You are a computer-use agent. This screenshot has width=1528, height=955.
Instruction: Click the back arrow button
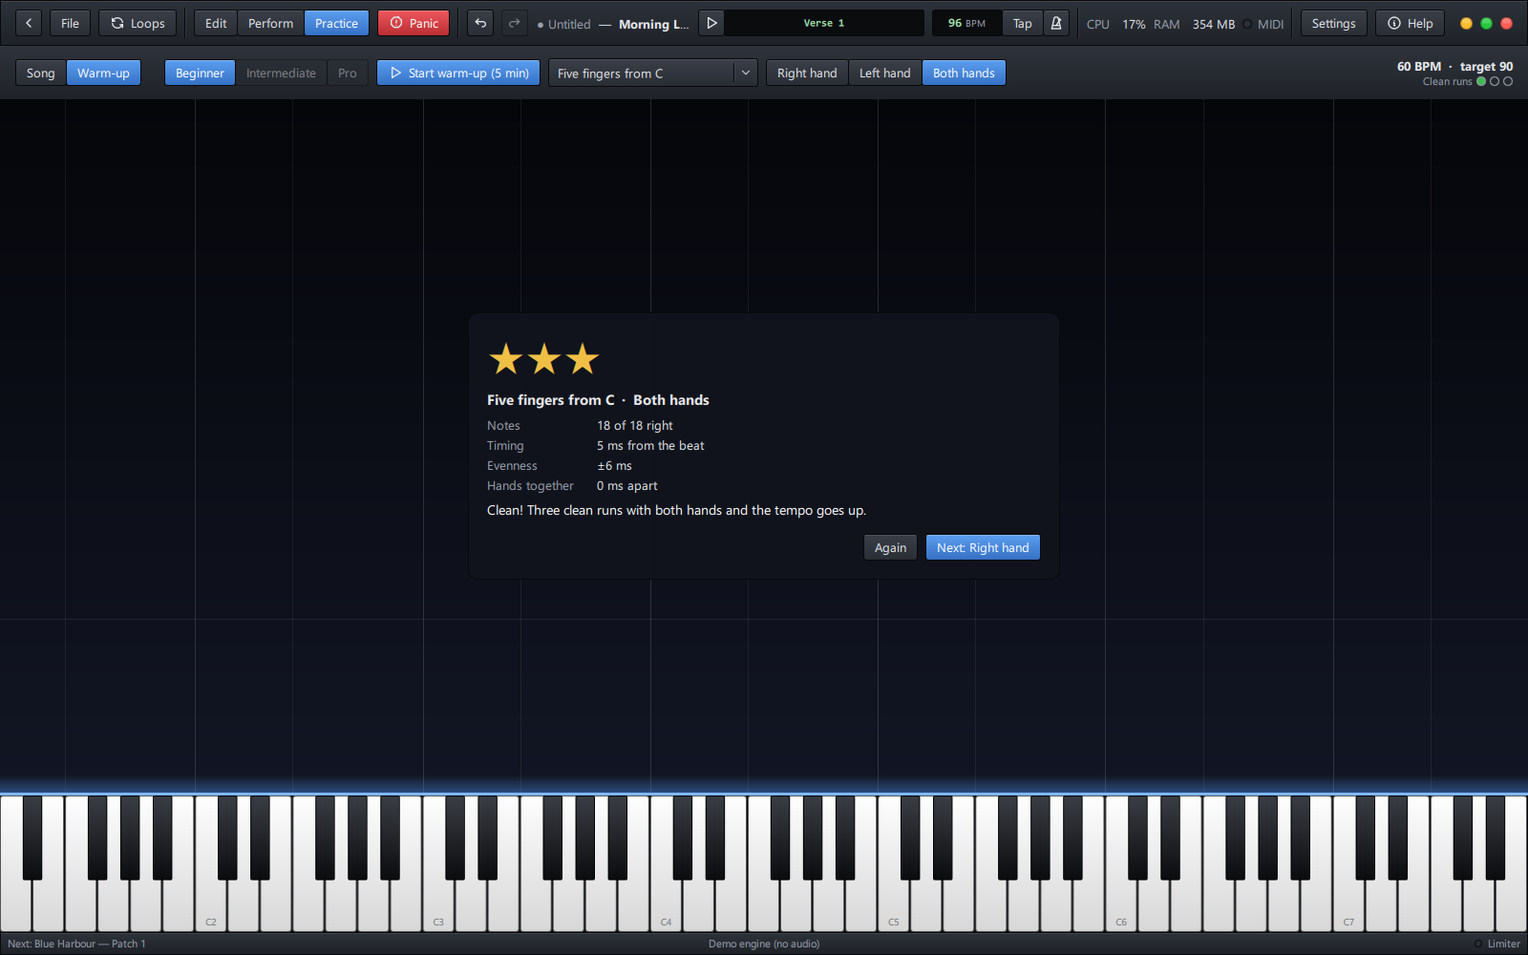(x=29, y=23)
